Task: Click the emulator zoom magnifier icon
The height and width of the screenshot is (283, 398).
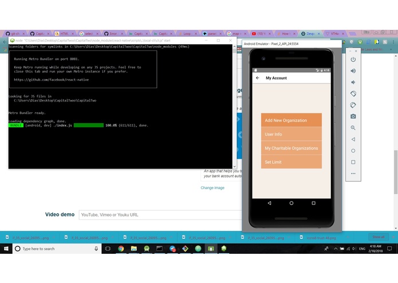Action: [353, 128]
